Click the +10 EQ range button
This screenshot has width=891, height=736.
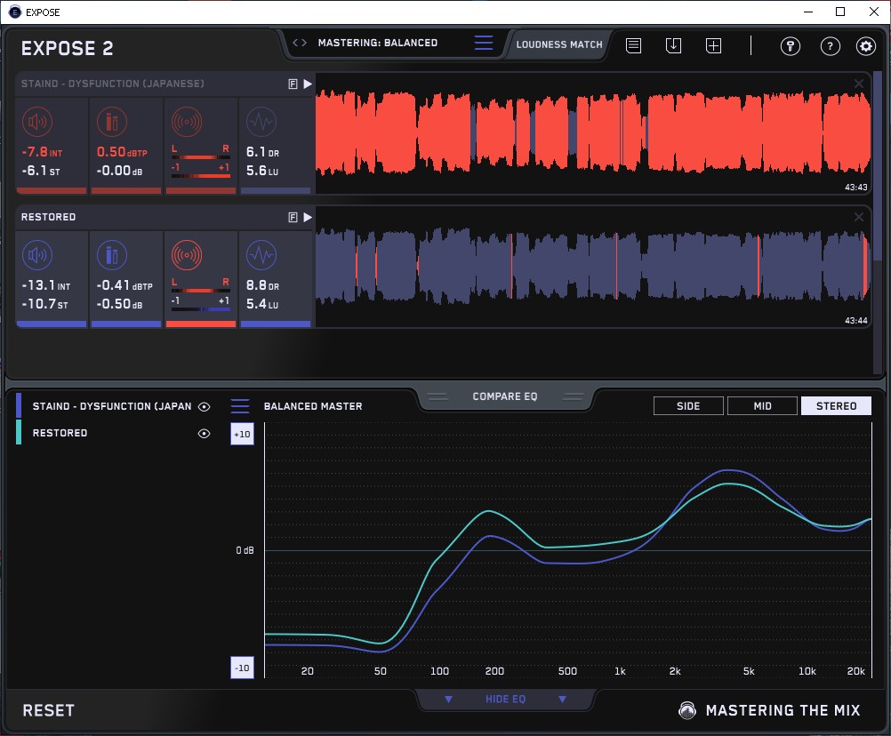[242, 434]
